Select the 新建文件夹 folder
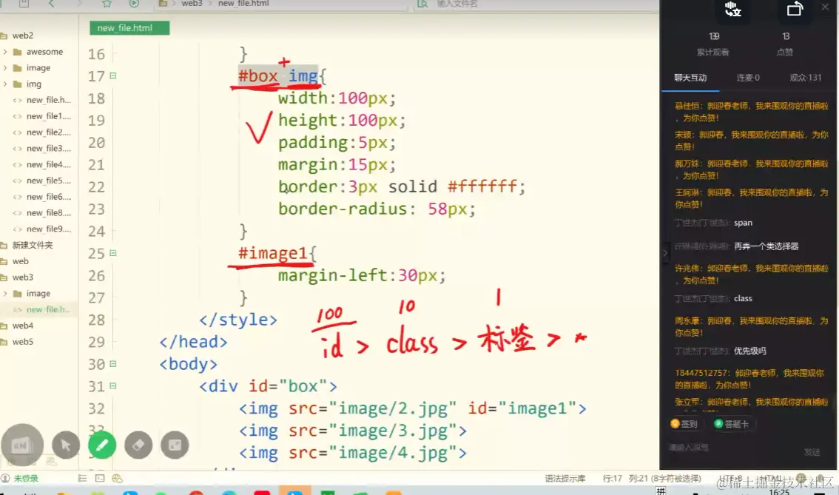Viewport: 839px width, 495px height. [x=32, y=245]
